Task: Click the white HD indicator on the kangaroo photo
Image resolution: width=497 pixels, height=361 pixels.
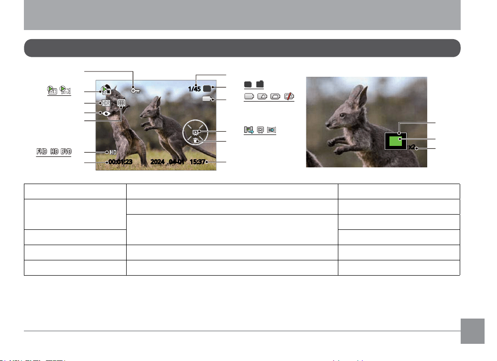Action: click(x=113, y=153)
